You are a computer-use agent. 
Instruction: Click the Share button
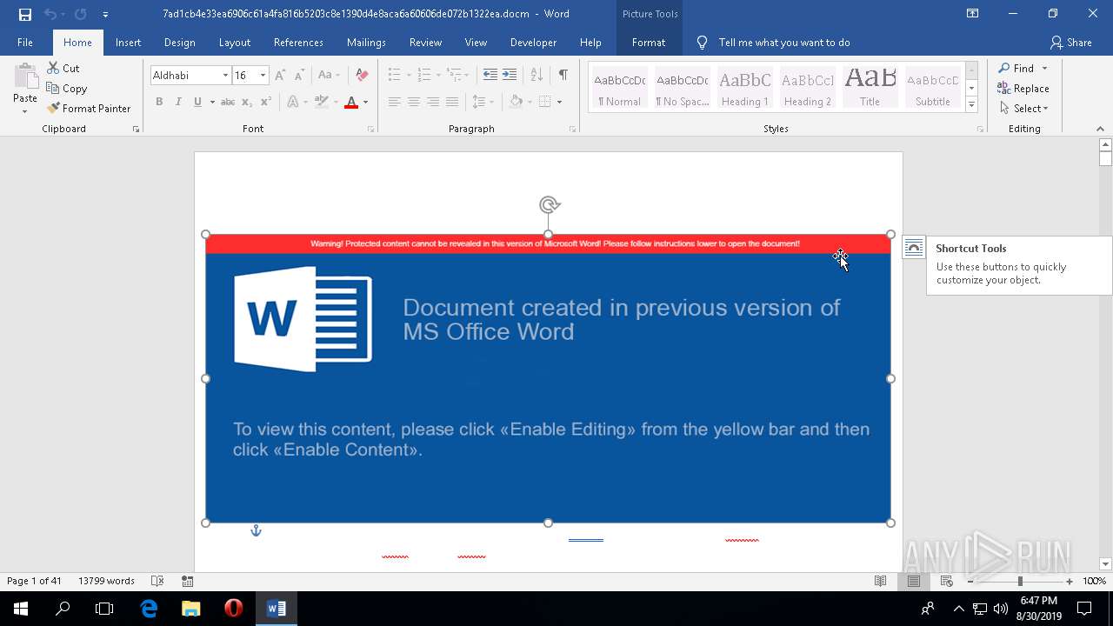point(1070,42)
